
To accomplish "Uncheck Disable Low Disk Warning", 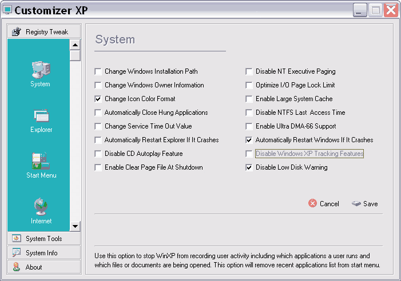I will tap(249, 167).
